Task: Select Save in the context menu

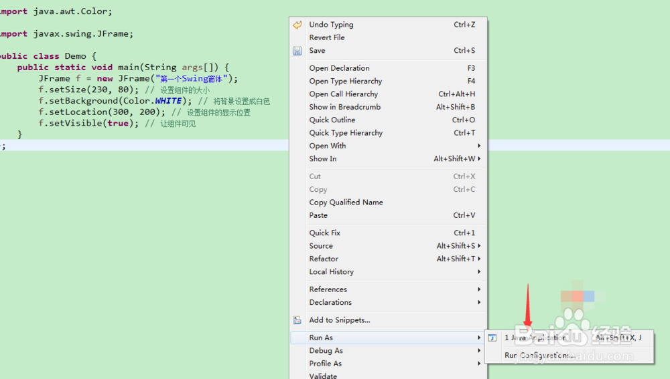Action: [x=389, y=50]
